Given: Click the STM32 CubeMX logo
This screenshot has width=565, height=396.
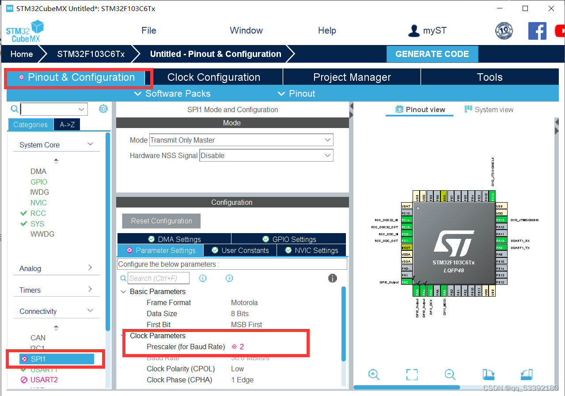Looking at the screenshot, I should (25, 31).
